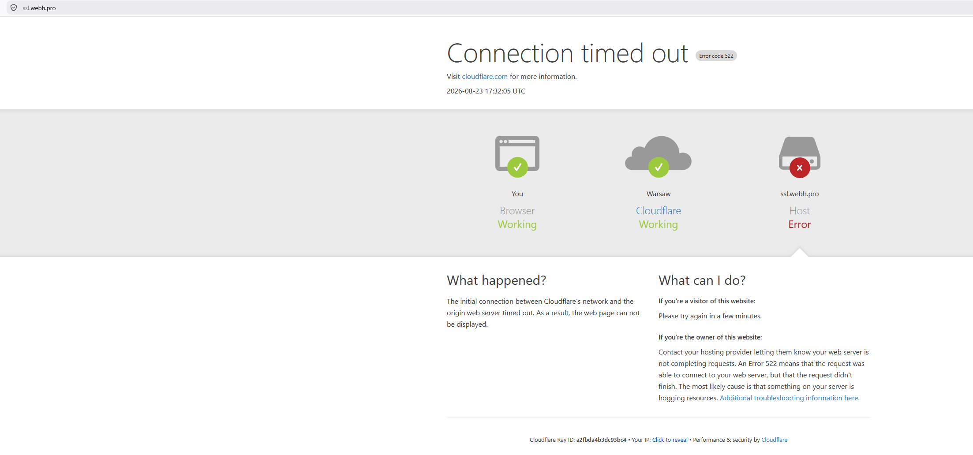Click the red Error status text
The width and height of the screenshot is (973, 455).
pyautogui.click(x=800, y=225)
